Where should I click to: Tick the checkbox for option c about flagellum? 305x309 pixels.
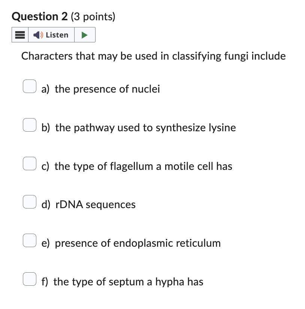click(29, 163)
